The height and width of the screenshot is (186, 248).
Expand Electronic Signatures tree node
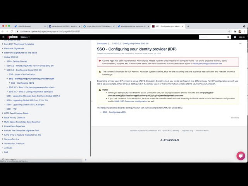point(3,48)
